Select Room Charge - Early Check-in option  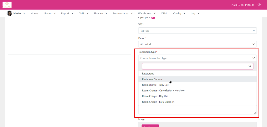point(158,102)
